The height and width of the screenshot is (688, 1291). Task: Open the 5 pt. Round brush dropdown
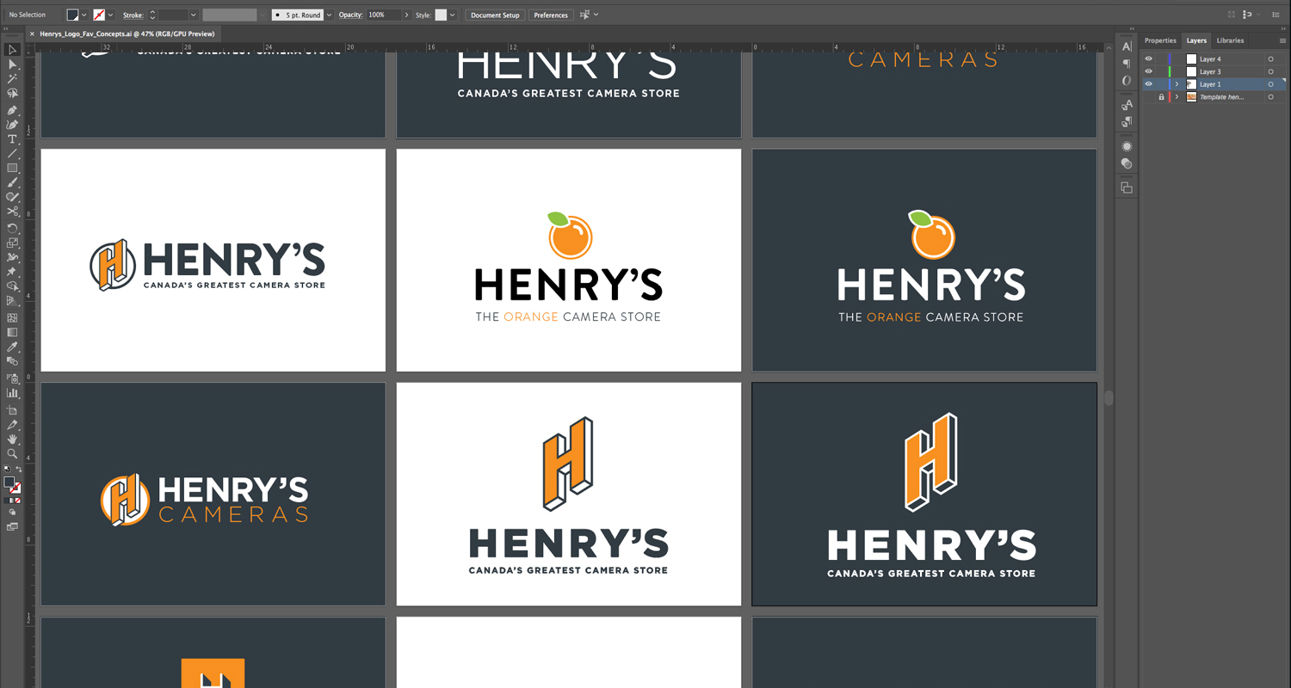[329, 15]
